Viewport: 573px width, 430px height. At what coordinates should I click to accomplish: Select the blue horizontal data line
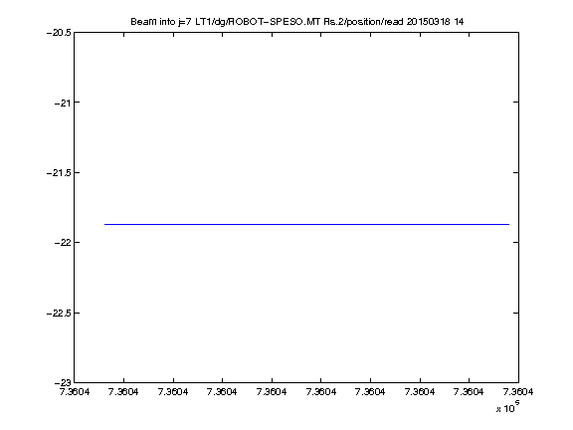tap(307, 224)
